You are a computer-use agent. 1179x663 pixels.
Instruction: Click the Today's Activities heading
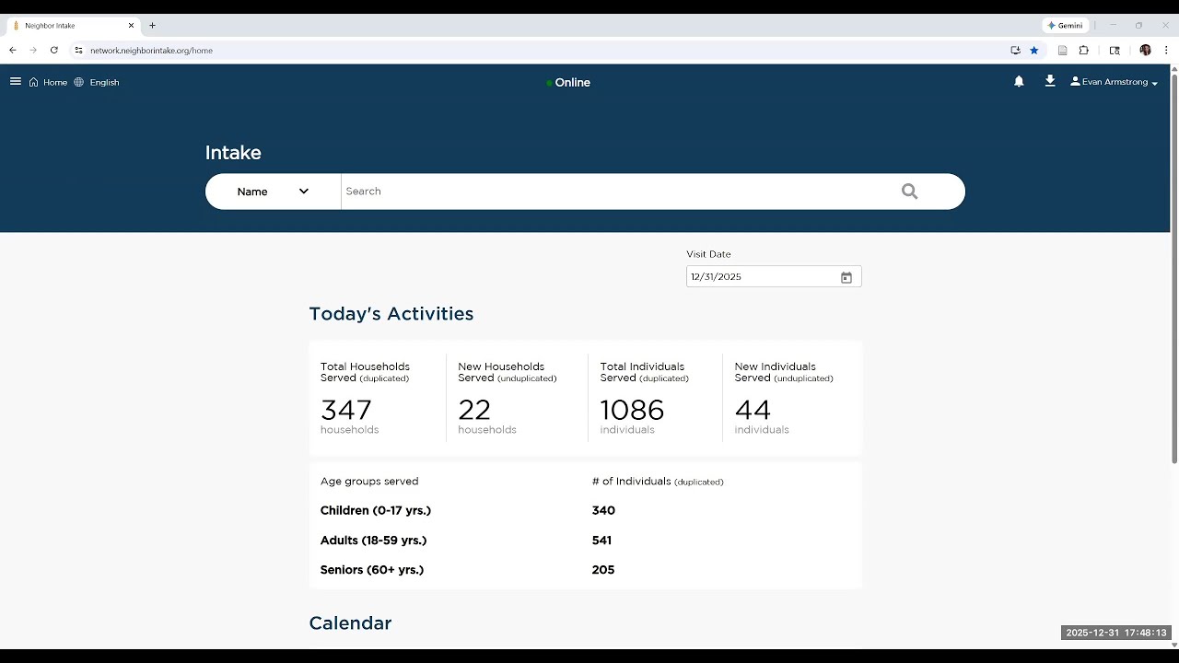coord(391,314)
